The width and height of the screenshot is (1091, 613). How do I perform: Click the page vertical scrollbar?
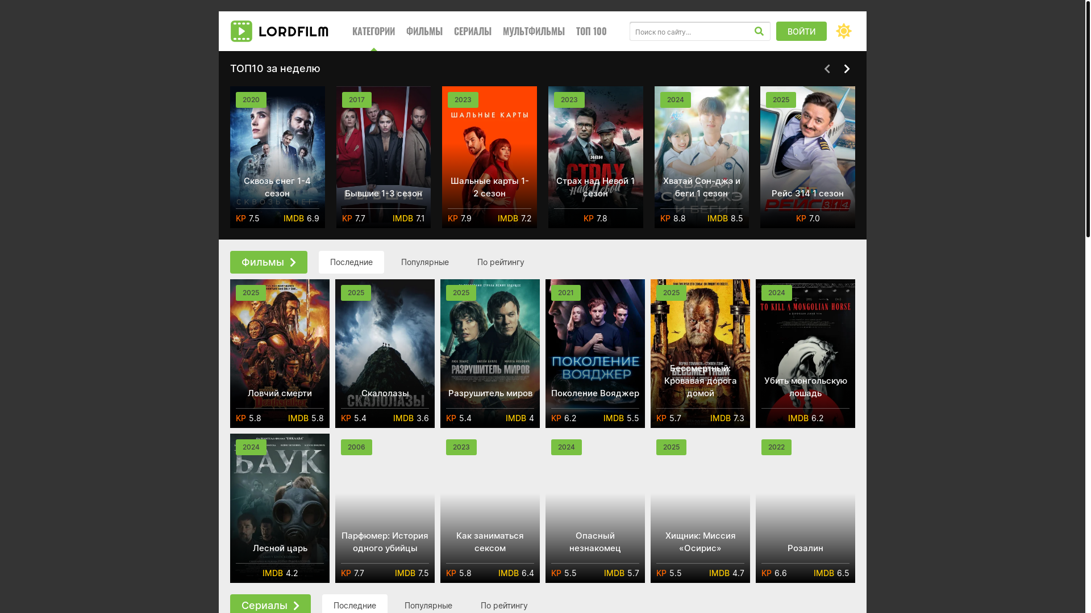(1088, 119)
